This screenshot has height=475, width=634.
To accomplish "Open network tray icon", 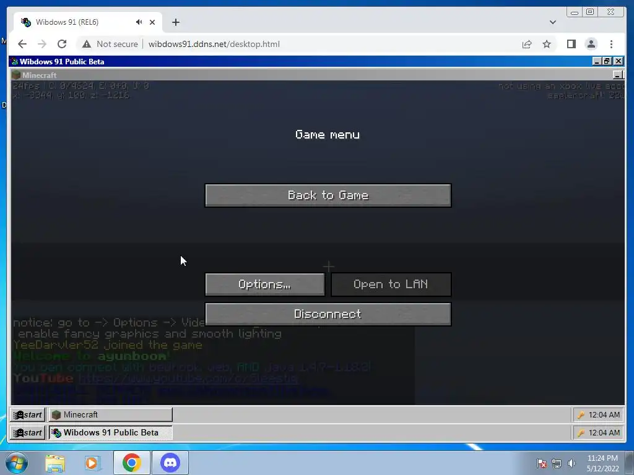I will point(557,463).
